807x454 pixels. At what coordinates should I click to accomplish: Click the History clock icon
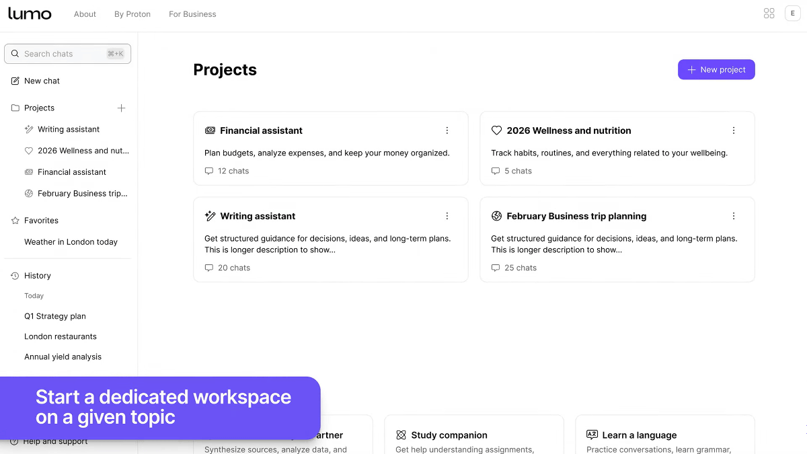pos(15,276)
